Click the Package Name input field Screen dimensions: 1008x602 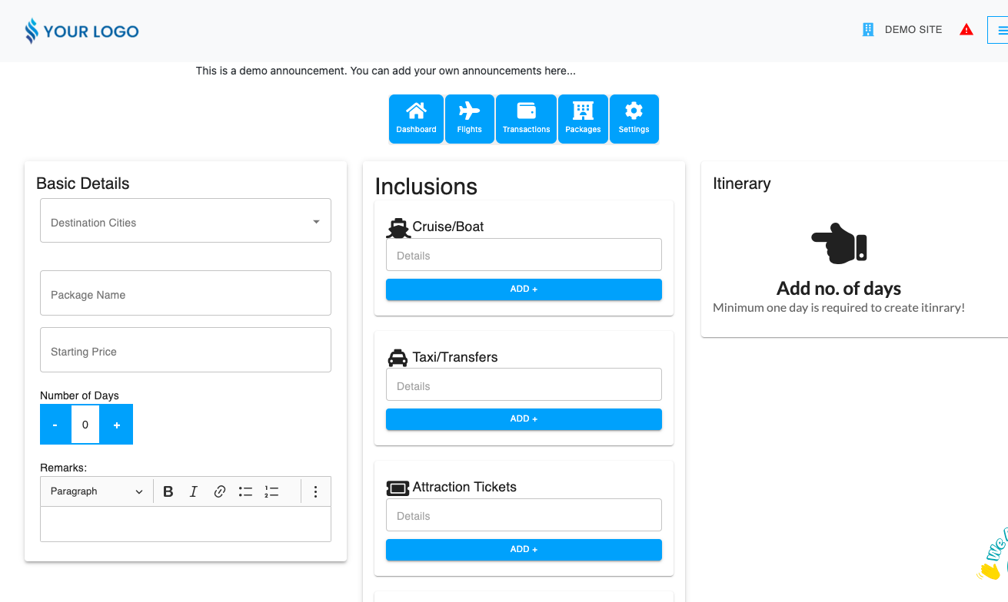tap(185, 293)
